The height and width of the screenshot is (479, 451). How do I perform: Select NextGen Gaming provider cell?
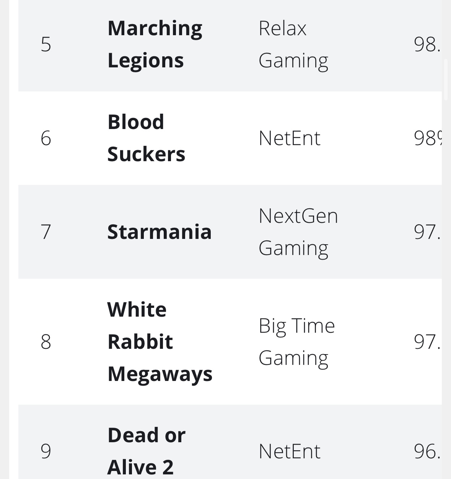click(x=298, y=232)
